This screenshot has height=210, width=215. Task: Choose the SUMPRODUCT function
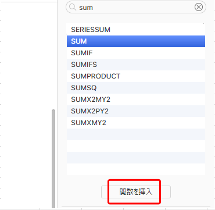tap(136, 76)
